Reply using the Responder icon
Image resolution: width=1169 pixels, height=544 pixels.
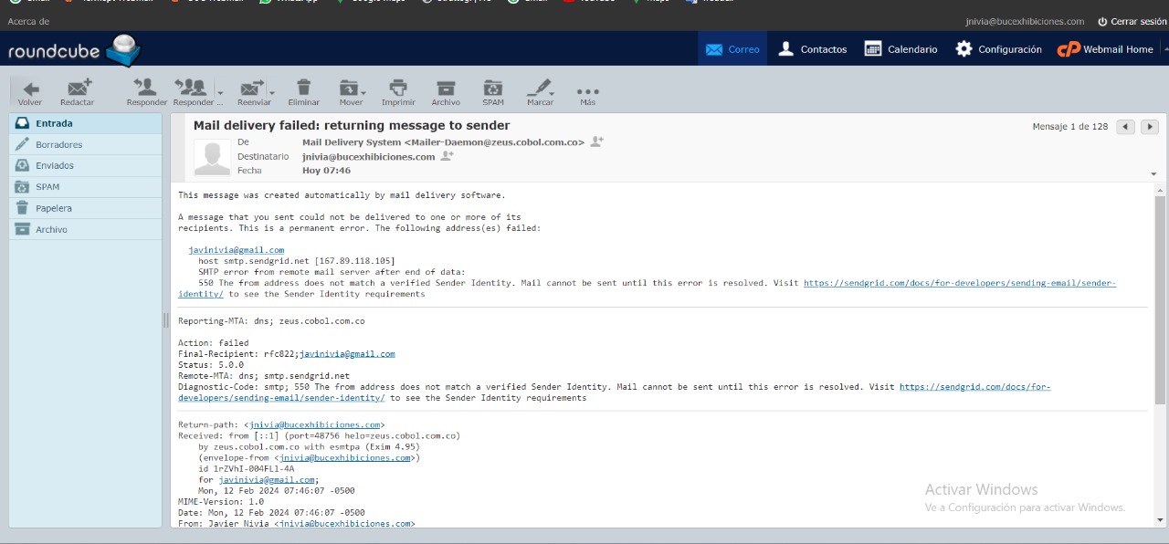[145, 89]
